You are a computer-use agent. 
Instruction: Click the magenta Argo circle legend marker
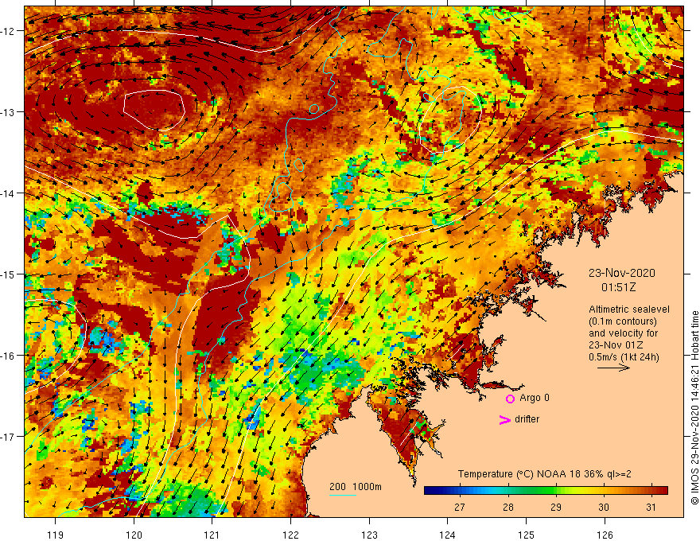pos(510,399)
